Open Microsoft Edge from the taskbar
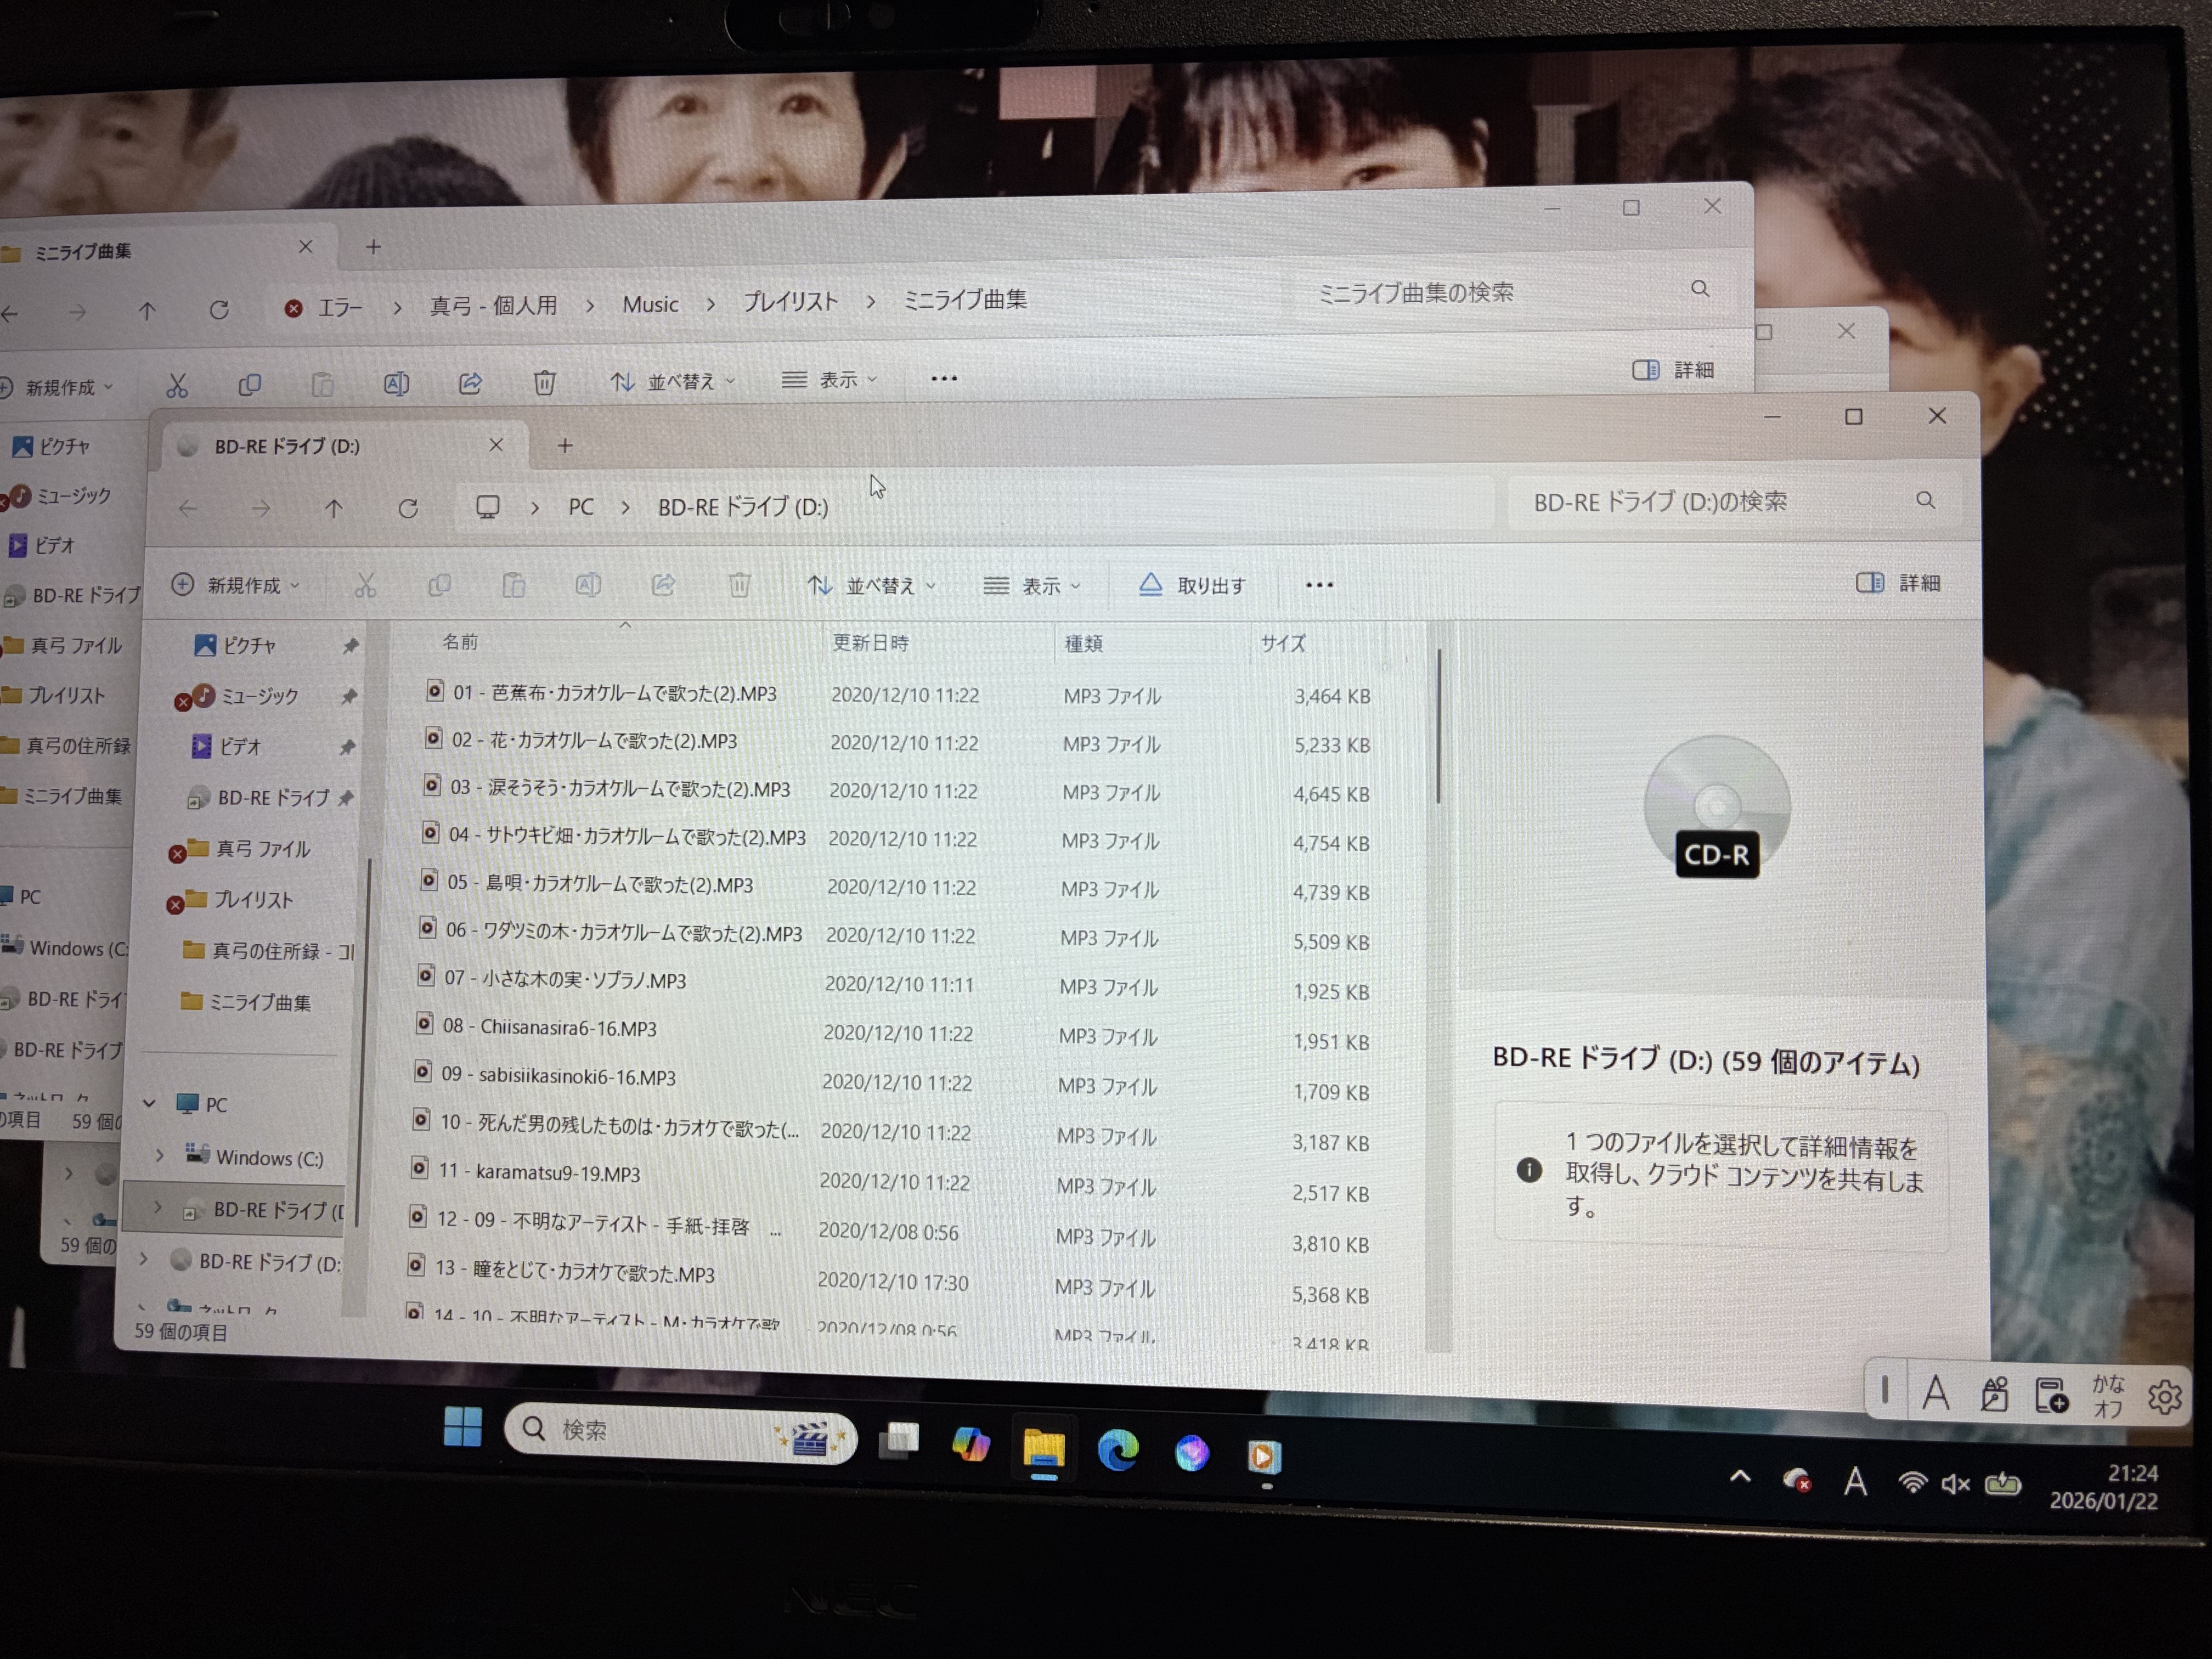 1118,1450
